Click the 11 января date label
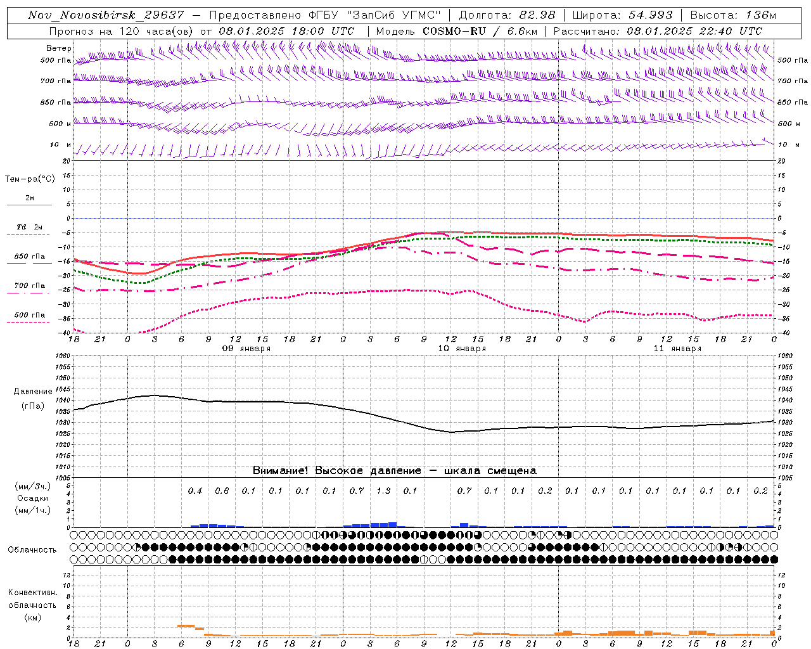The width and height of the screenshot is (811, 649). (677, 349)
